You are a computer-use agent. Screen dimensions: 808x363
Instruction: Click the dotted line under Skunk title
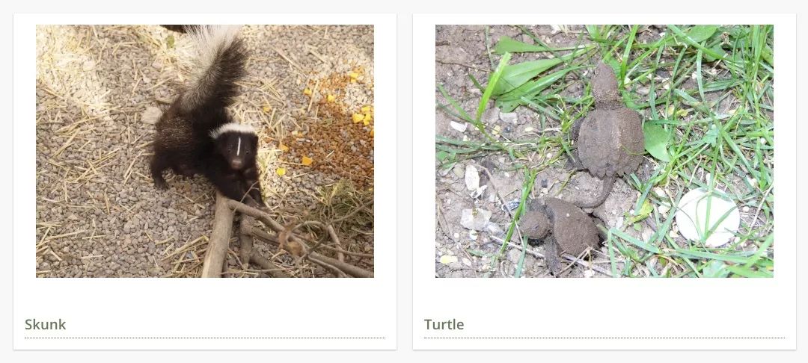[205, 338]
